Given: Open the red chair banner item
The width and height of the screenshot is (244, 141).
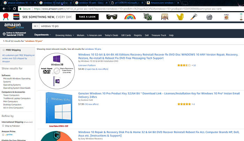Looking at the screenshot, I should click(6, 17).
